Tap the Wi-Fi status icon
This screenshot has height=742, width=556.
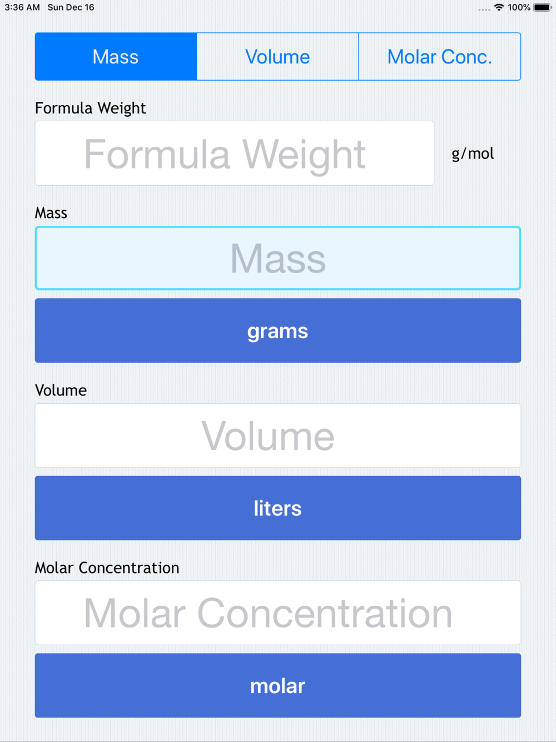pos(499,7)
